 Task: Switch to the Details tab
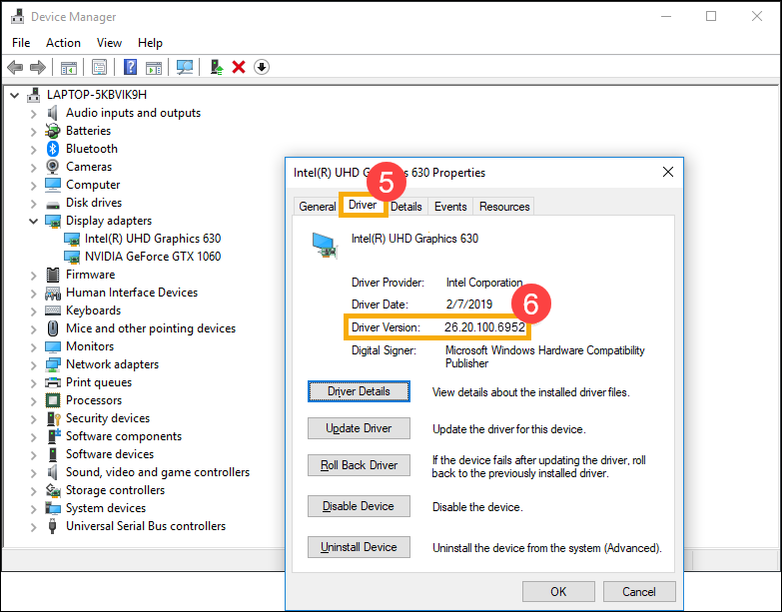[x=406, y=207]
